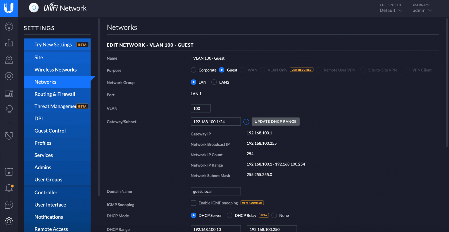View Devices using the circle icon
Viewport: 449px width, 232px height.
[x=9, y=76]
